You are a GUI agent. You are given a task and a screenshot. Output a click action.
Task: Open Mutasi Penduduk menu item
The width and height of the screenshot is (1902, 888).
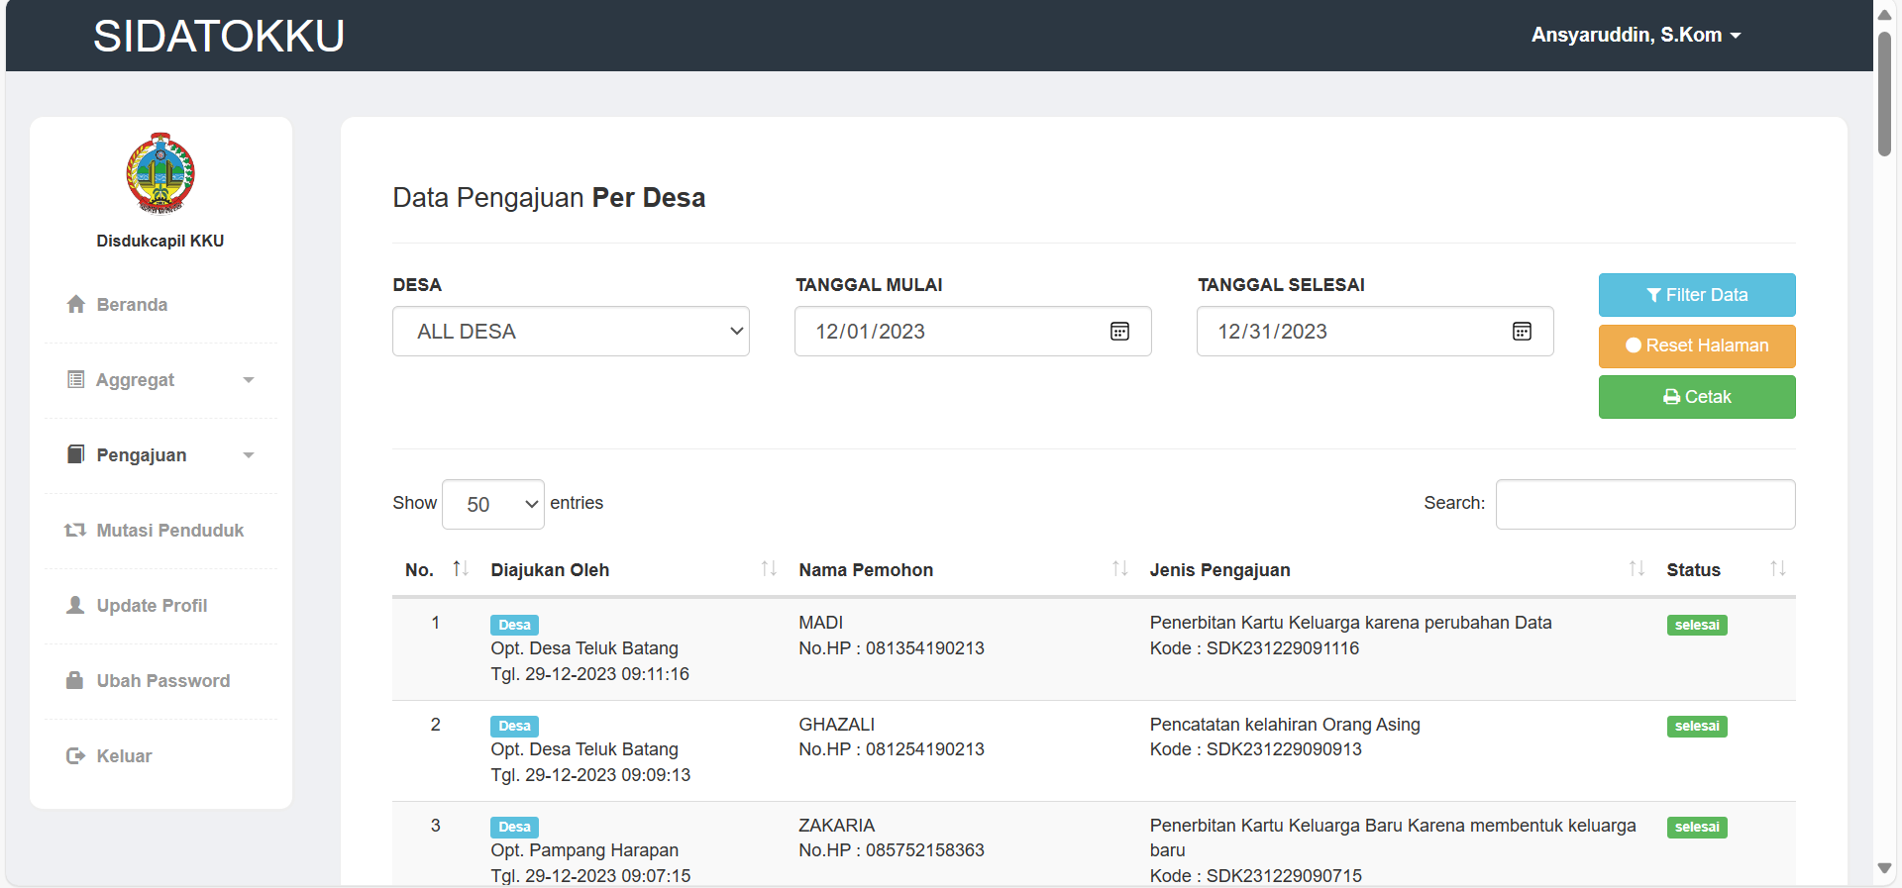[x=169, y=531]
